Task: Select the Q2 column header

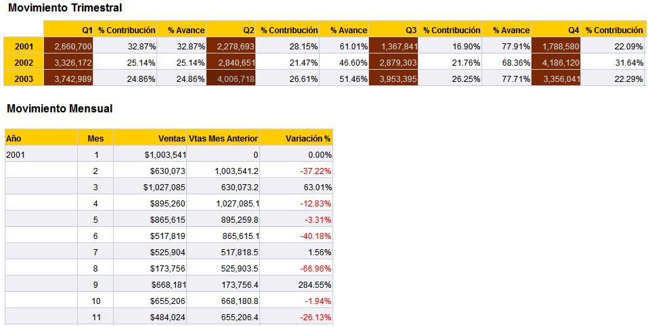Action: pyautogui.click(x=231, y=30)
